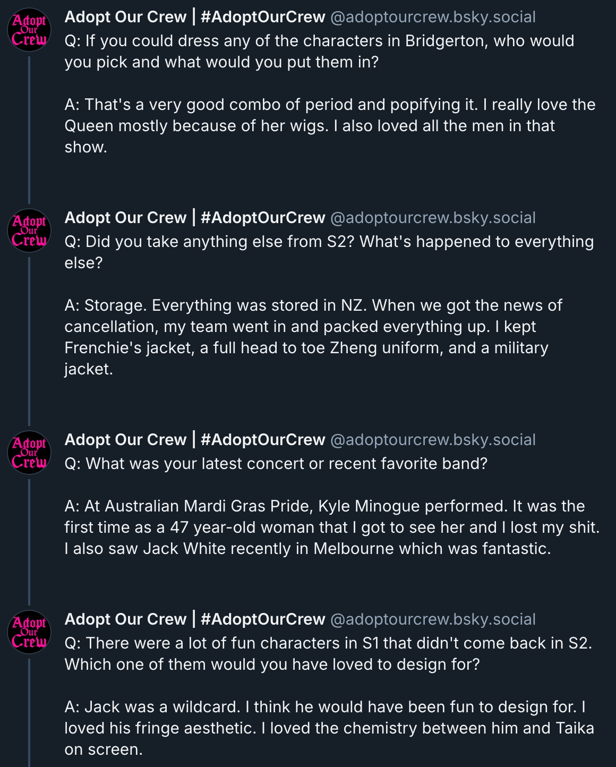This screenshot has width=616, height=767.
Task: Open the question about taking anything from S2
Action: (x=328, y=252)
